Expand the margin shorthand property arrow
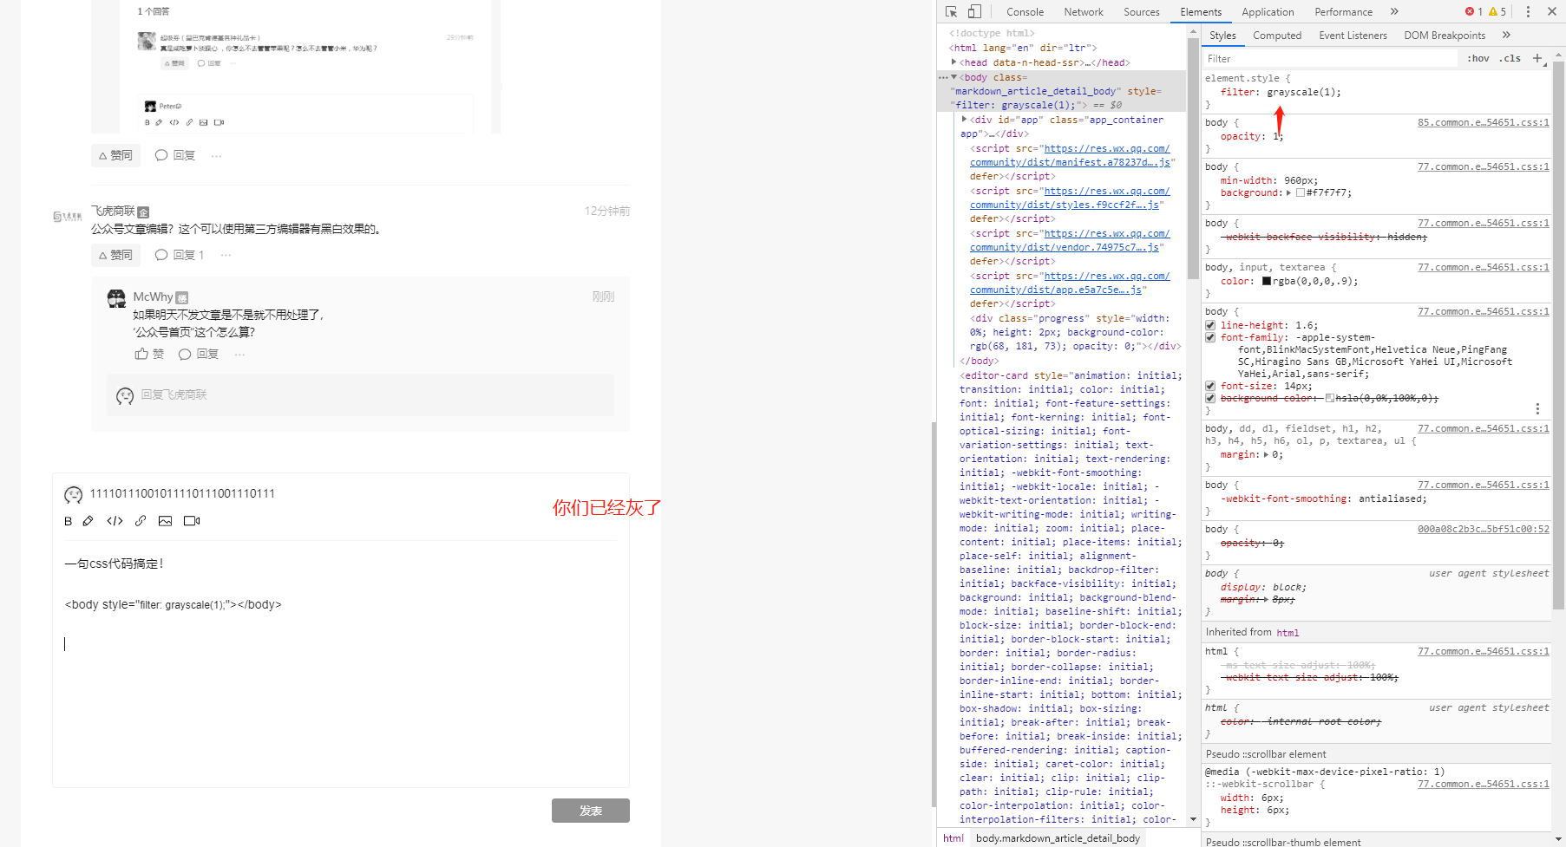The width and height of the screenshot is (1566, 847). 1266,454
